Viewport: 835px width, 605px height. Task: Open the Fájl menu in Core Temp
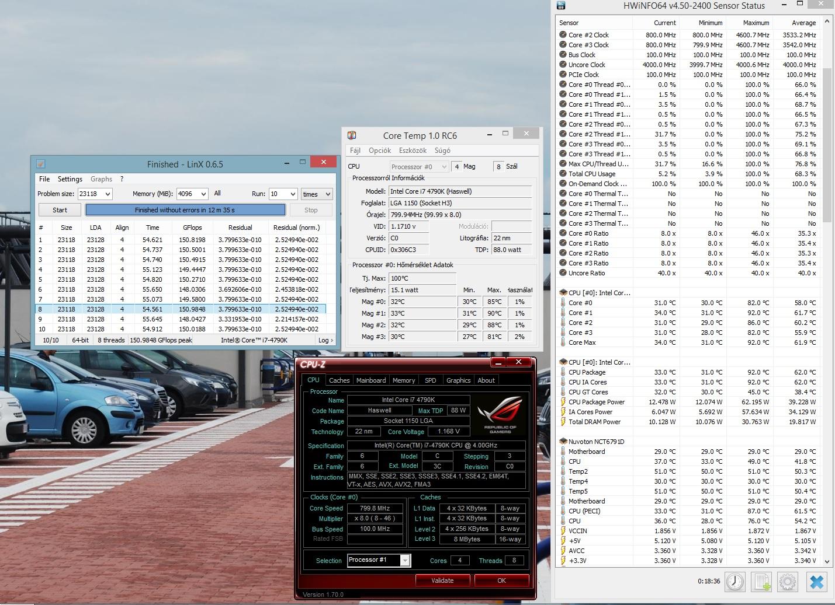(x=355, y=151)
